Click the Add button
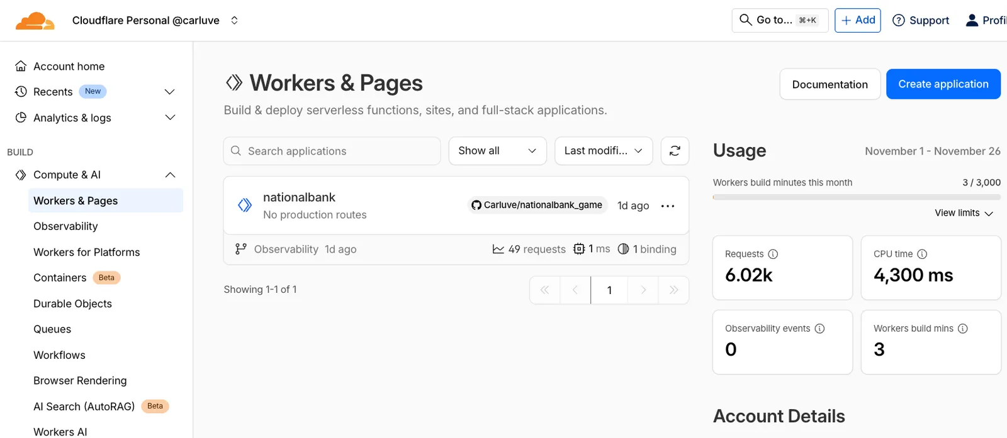This screenshot has width=1007, height=438. click(x=857, y=20)
